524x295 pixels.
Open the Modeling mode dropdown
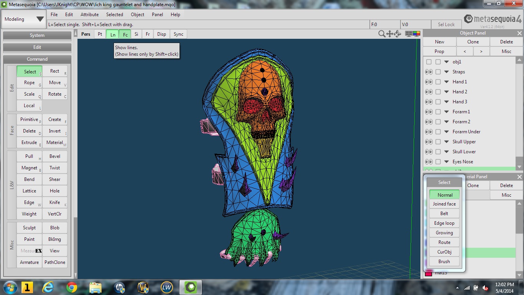pyautogui.click(x=24, y=19)
